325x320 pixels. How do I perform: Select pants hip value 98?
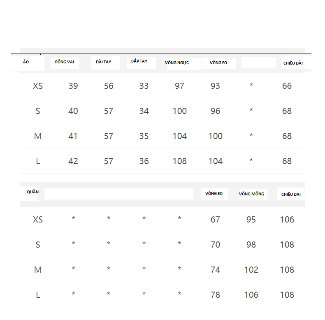coord(251,245)
